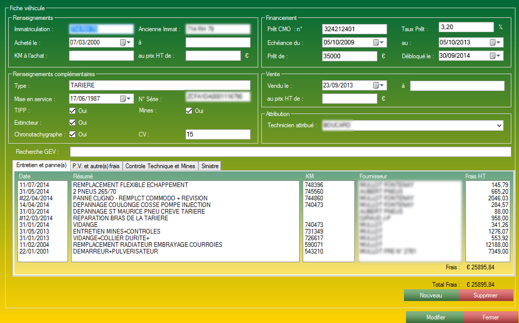Toggle the Mines Oui checkbox

click(189, 111)
